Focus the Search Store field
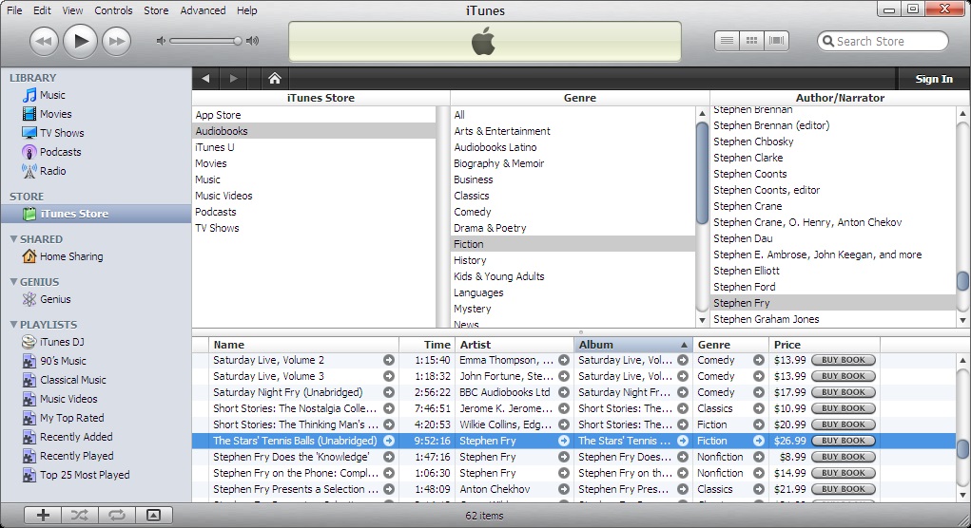971x528 pixels. [884, 42]
